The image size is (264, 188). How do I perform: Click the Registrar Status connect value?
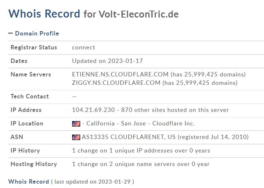[x=84, y=48]
